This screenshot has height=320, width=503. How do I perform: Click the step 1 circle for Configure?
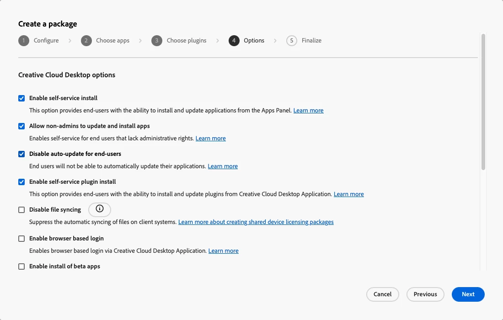[x=24, y=41]
